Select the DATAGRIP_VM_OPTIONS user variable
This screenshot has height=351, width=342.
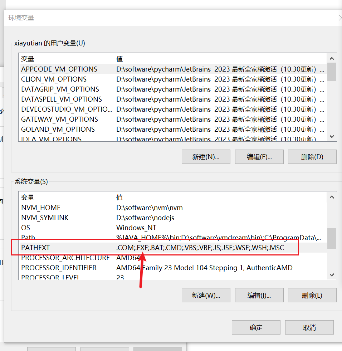[60, 89]
